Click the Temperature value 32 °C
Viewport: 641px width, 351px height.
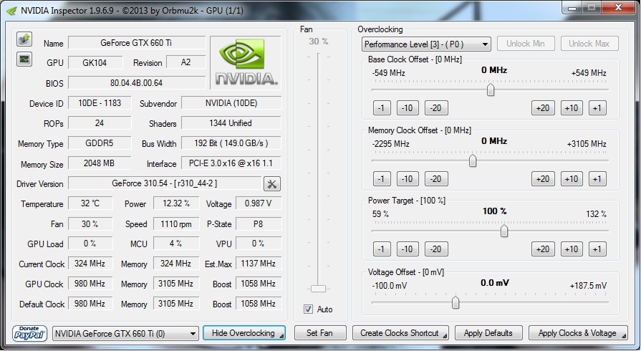pos(90,203)
